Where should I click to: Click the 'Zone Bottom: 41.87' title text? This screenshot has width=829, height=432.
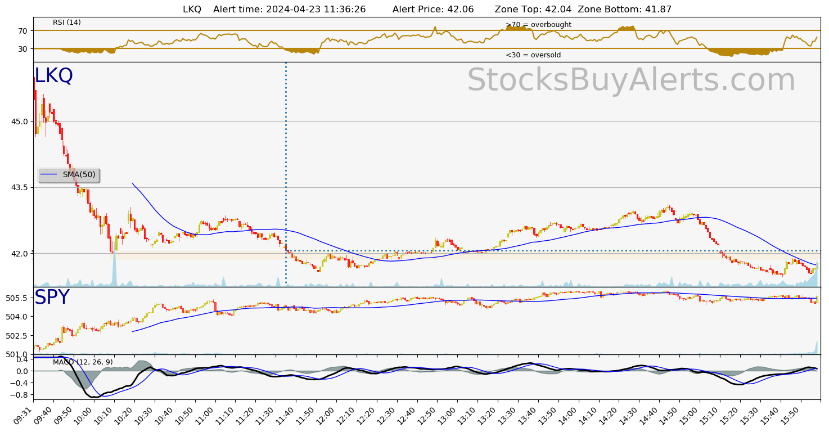point(625,10)
